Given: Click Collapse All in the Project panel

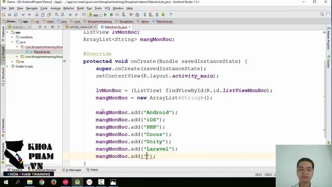Looking at the screenshot, I should click(x=45, y=27).
